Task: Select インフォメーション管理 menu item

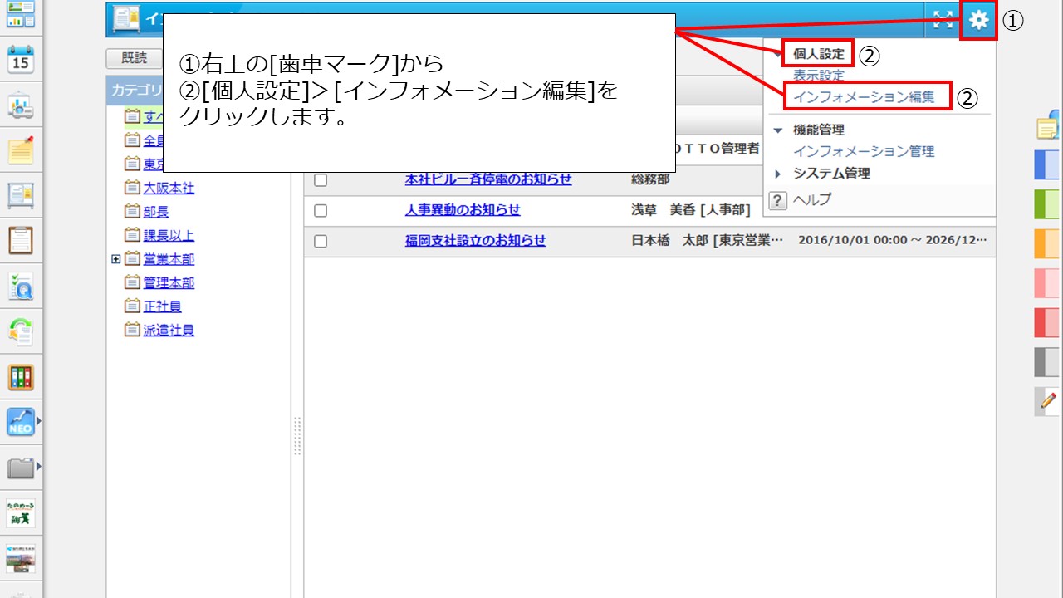Action: (864, 152)
